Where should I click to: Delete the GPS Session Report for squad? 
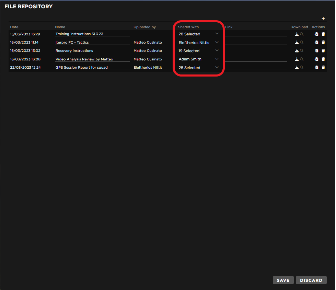click(x=323, y=68)
